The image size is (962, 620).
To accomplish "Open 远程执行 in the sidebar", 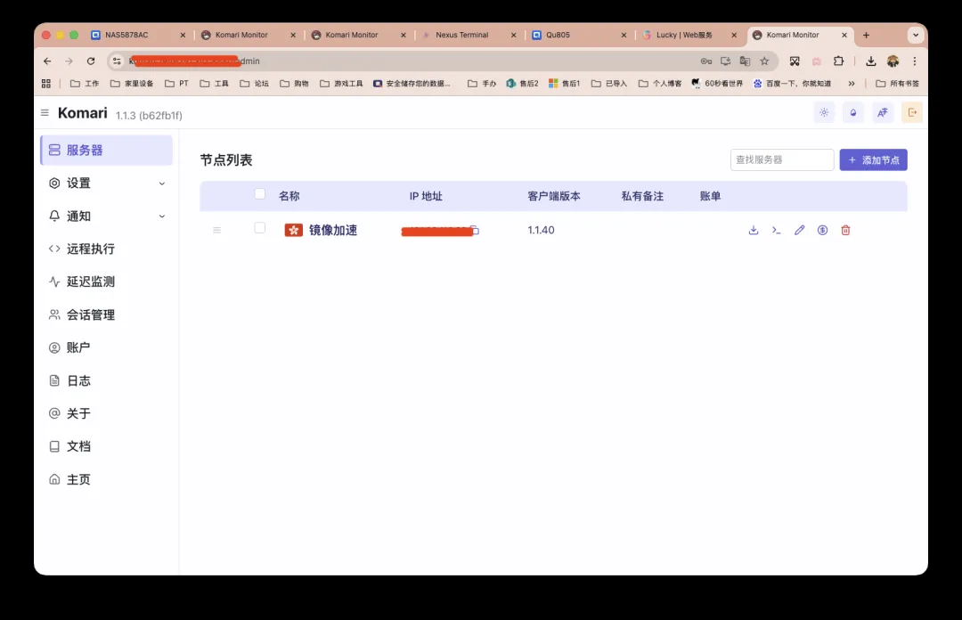I will [91, 249].
